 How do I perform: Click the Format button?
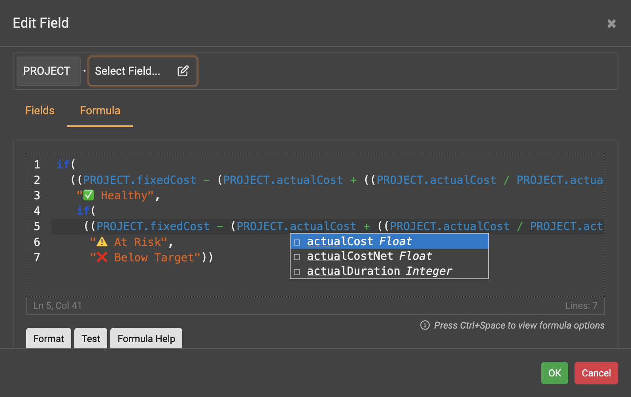[x=49, y=338]
